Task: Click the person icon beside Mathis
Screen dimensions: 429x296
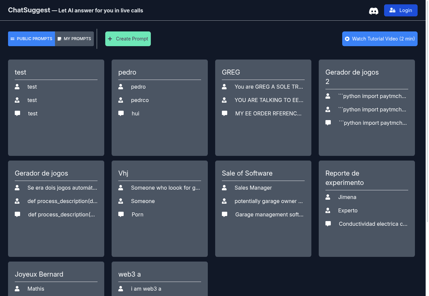Action: pos(17,289)
